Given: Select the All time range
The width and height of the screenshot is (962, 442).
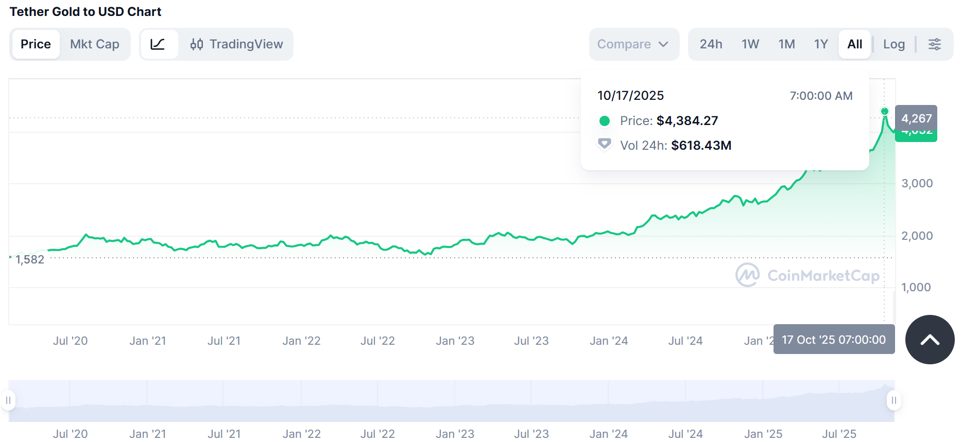Looking at the screenshot, I should (855, 44).
